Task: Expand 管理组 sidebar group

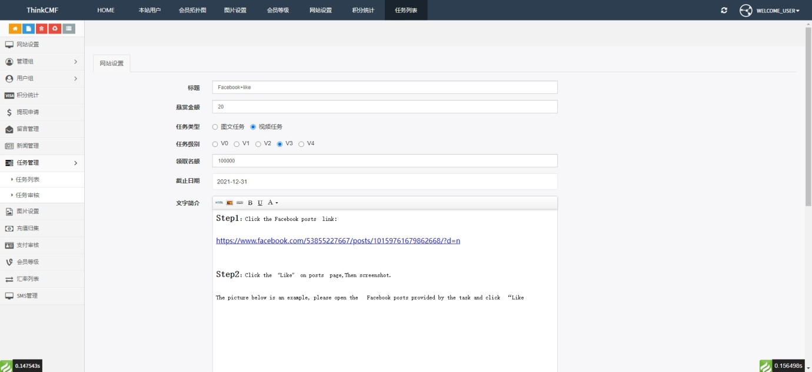Action: [42, 62]
